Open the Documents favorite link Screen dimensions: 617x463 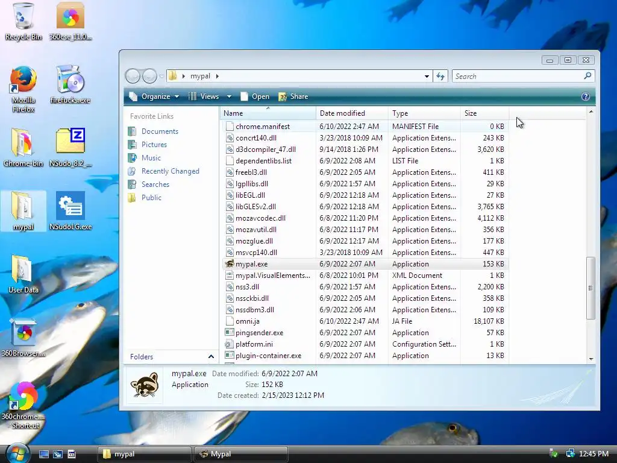coord(160,131)
